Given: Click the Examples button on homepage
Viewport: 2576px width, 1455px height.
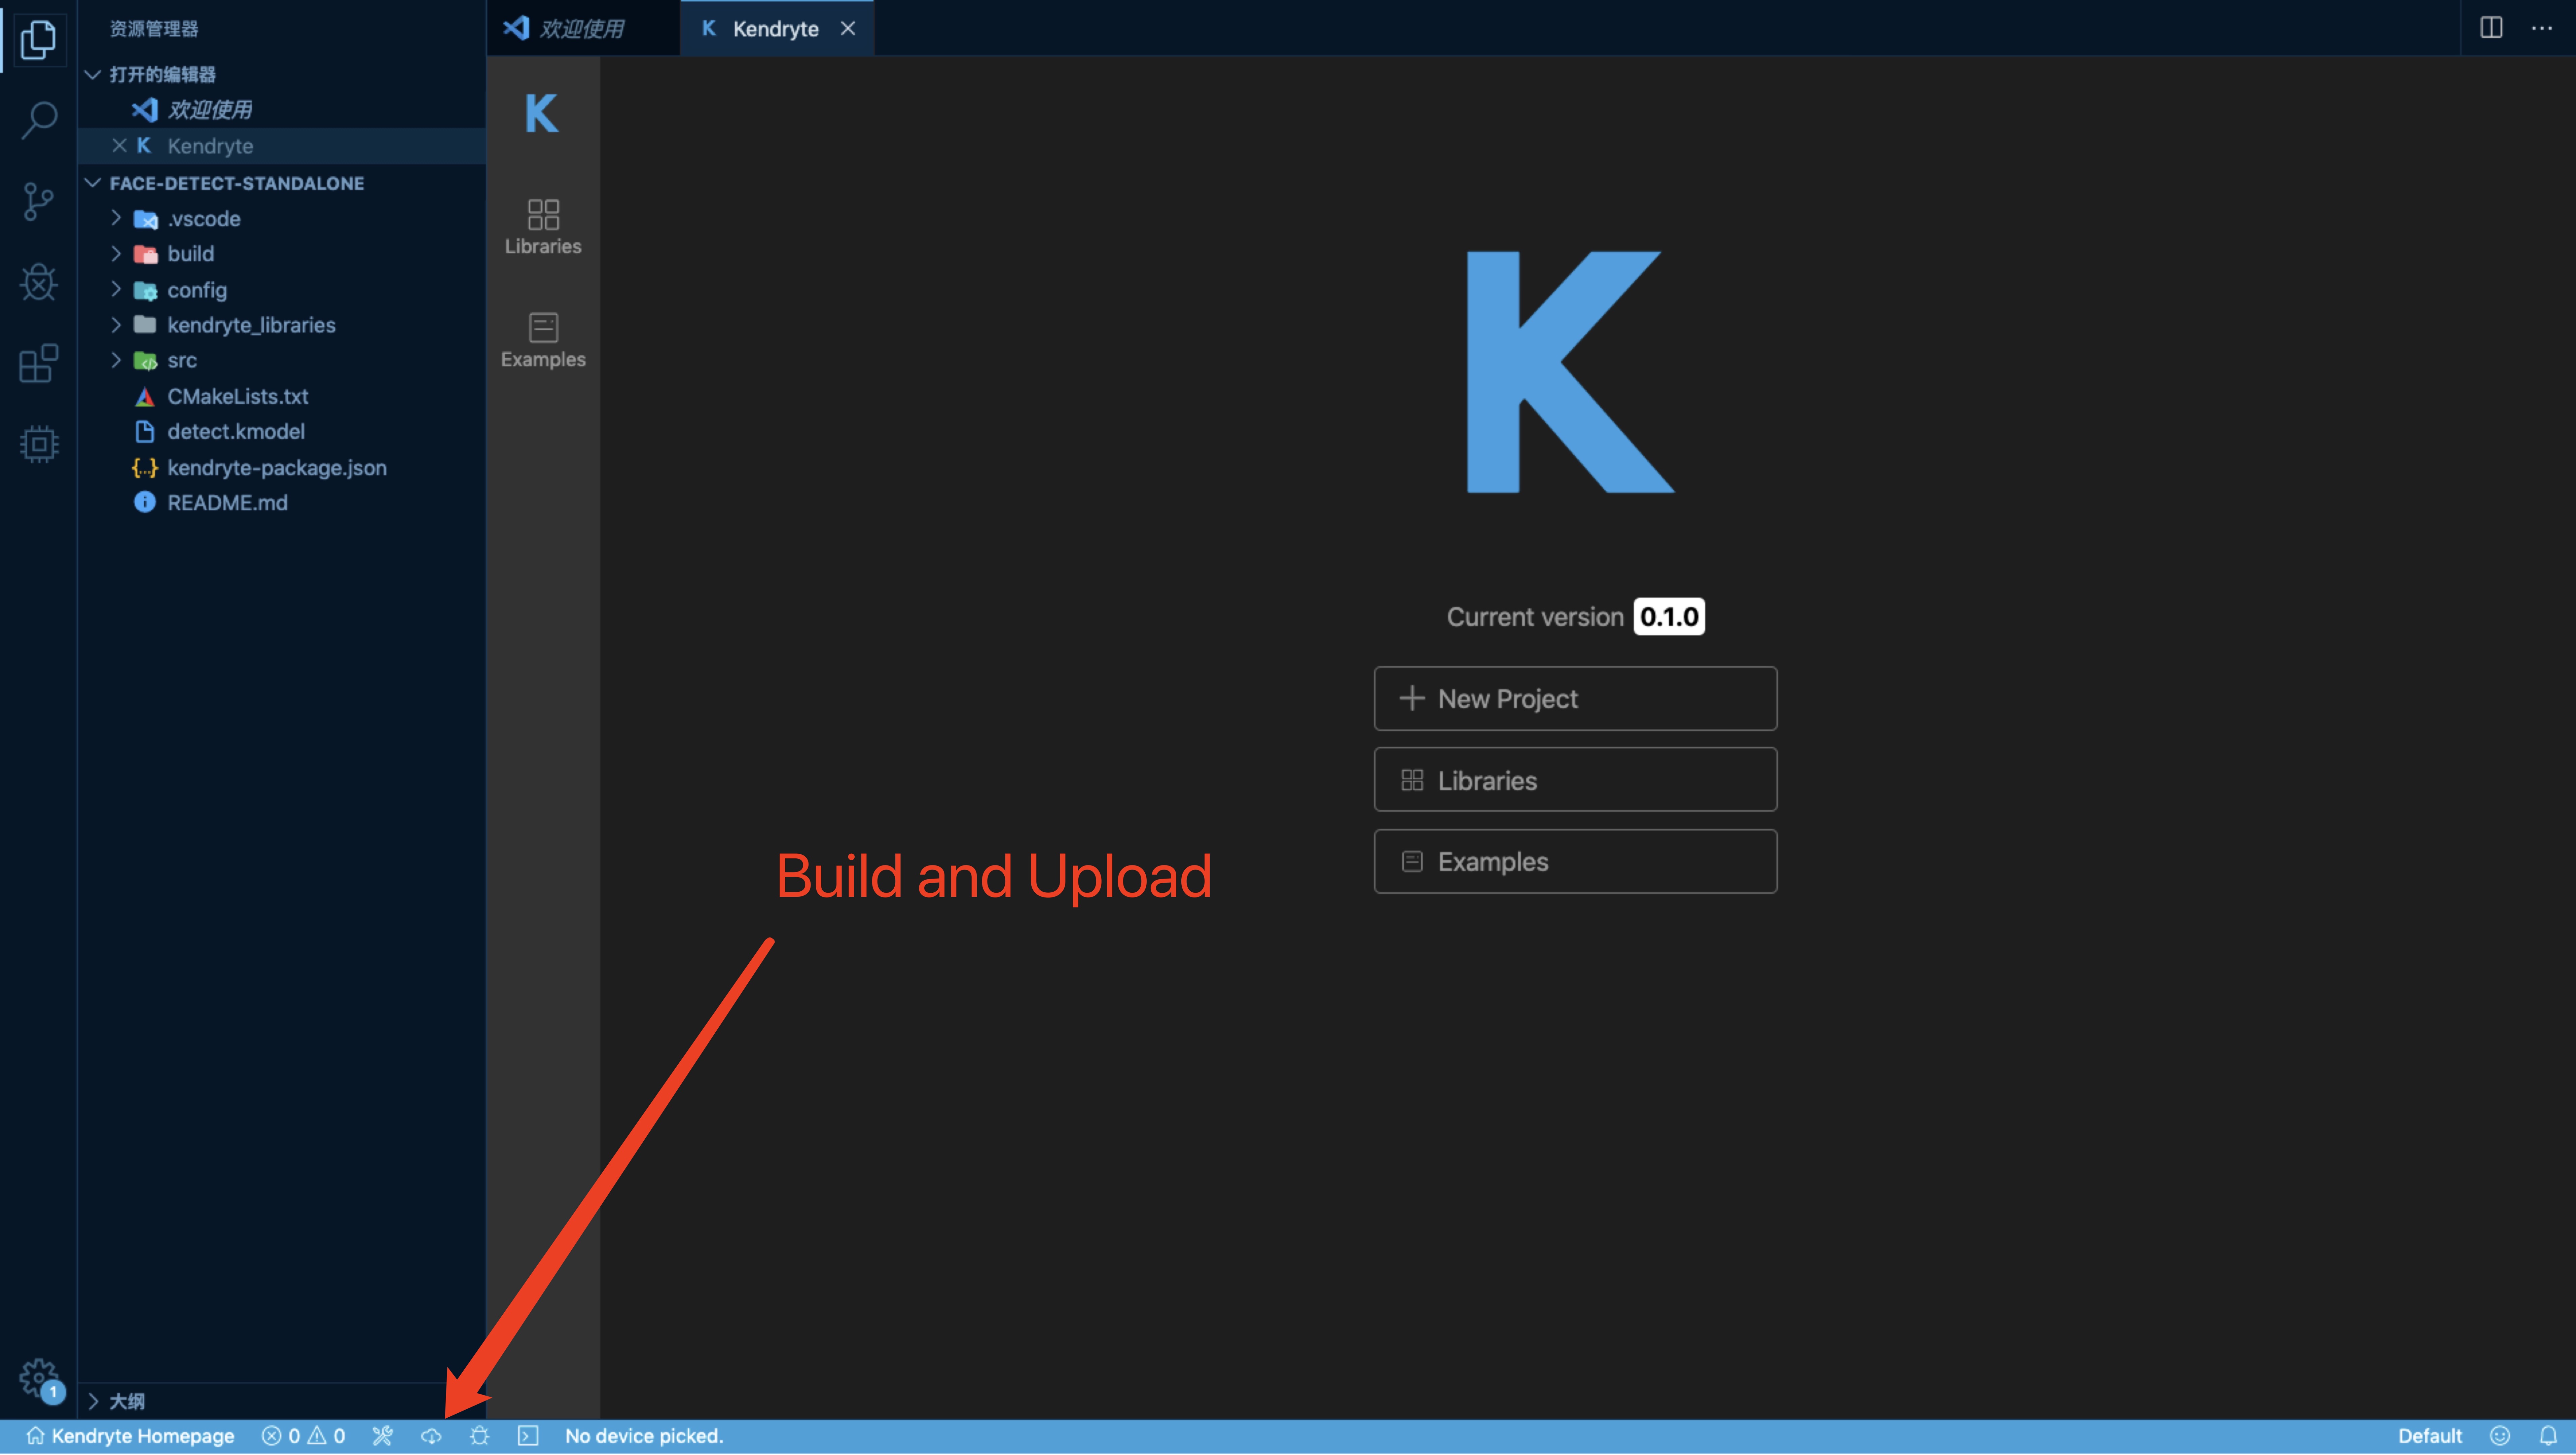Looking at the screenshot, I should (x=1575, y=861).
